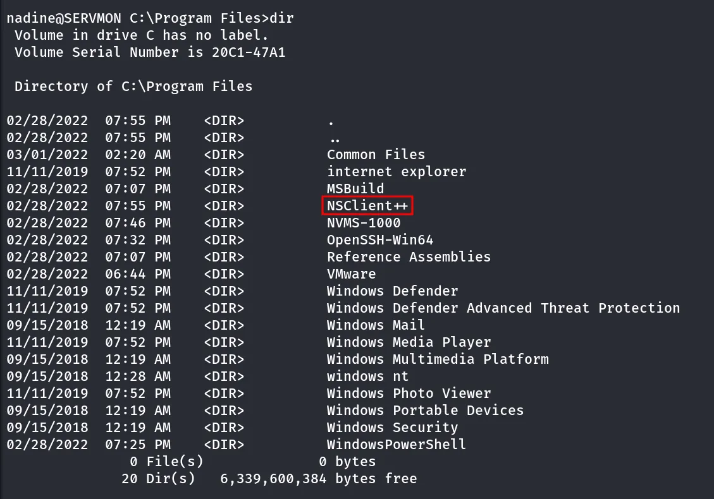Click Windows Defender Advanced Threat Protection text
714x499 pixels.
503,308
